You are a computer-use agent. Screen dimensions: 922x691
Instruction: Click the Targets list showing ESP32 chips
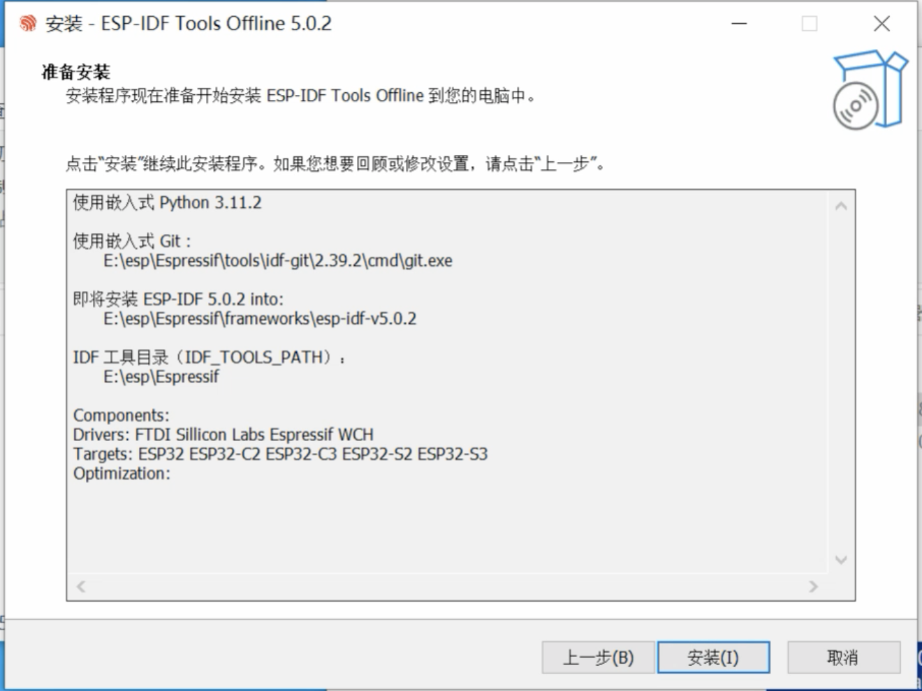[x=282, y=453]
